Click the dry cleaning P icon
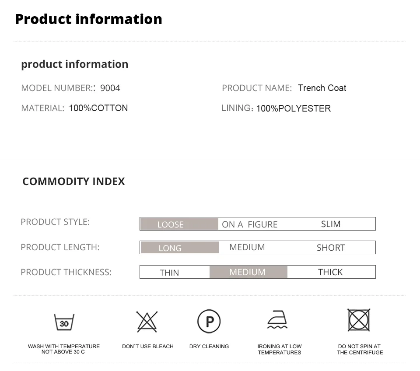The width and height of the screenshot is (420, 371). [209, 322]
